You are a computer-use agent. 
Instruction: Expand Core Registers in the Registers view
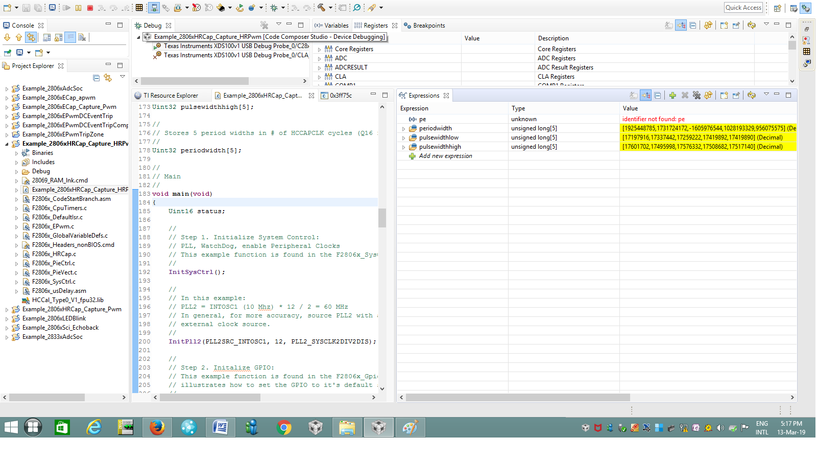coord(319,49)
